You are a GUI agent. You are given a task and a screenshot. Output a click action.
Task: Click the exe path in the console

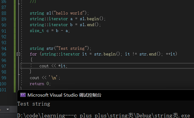click(104, 115)
